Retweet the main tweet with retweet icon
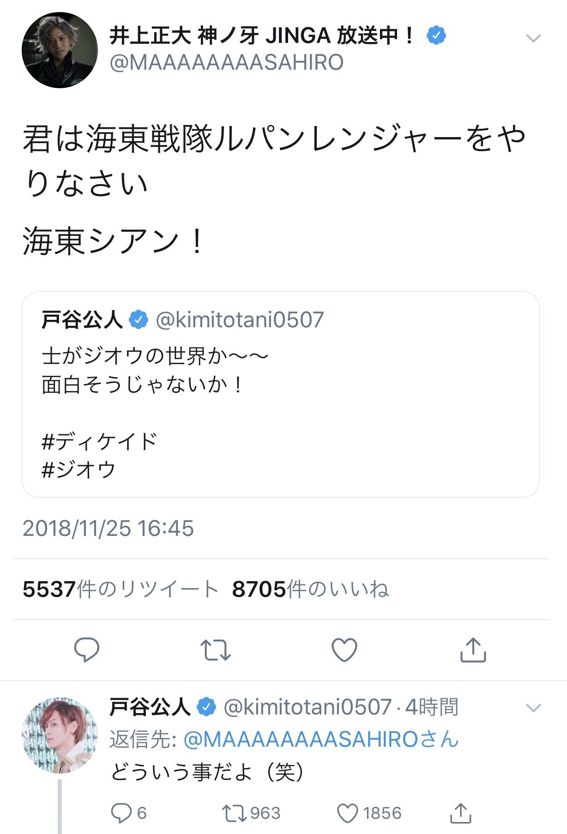Screen dimensions: 567x834 coord(216,650)
